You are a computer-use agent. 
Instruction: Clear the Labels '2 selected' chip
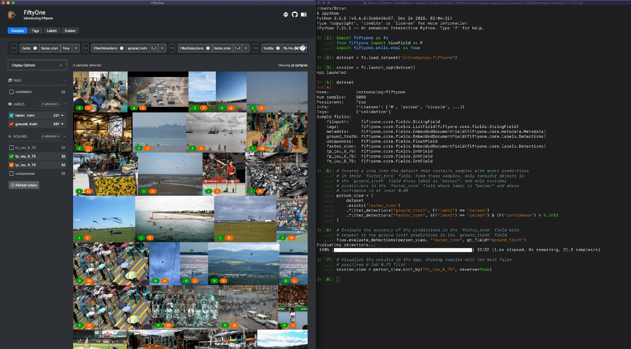click(58, 104)
